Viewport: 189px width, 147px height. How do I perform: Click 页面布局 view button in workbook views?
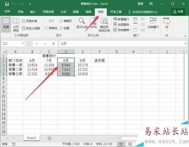(x=29, y=21)
